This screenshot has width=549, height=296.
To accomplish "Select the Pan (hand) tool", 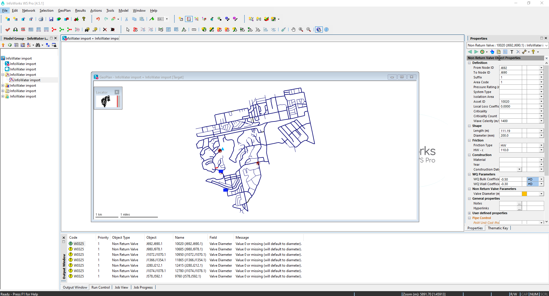I will click(293, 29).
